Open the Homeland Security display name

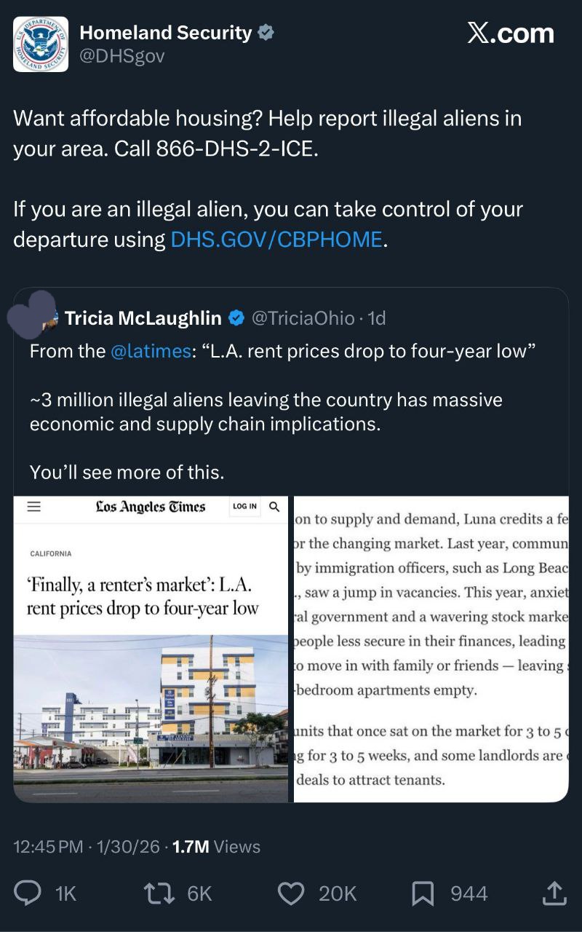click(165, 33)
